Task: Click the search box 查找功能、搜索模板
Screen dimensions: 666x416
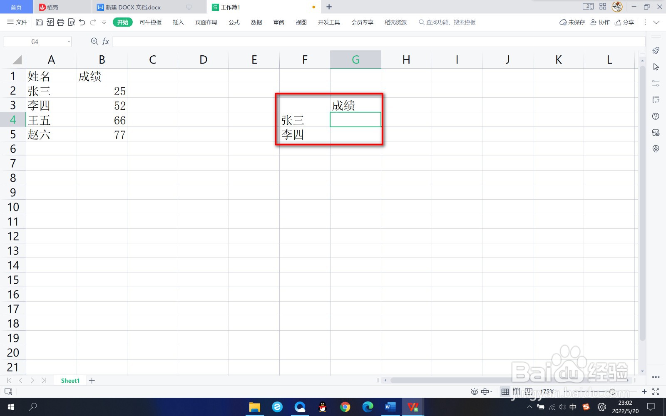Action: (x=447, y=22)
